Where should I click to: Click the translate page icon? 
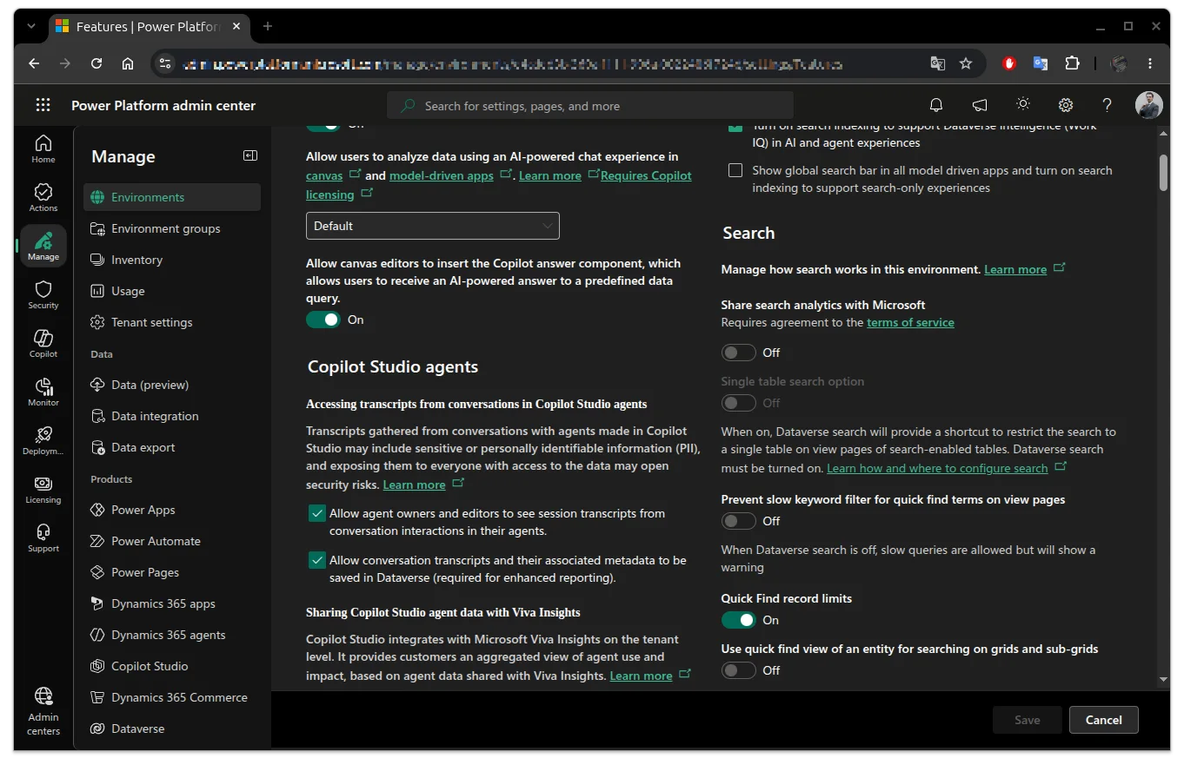tap(937, 63)
